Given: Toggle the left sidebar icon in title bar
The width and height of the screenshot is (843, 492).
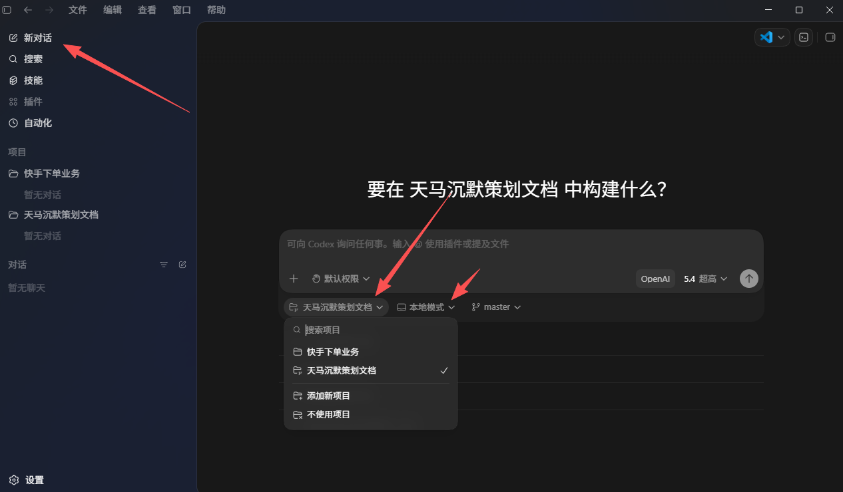Looking at the screenshot, I should pyautogui.click(x=7, y=10).
